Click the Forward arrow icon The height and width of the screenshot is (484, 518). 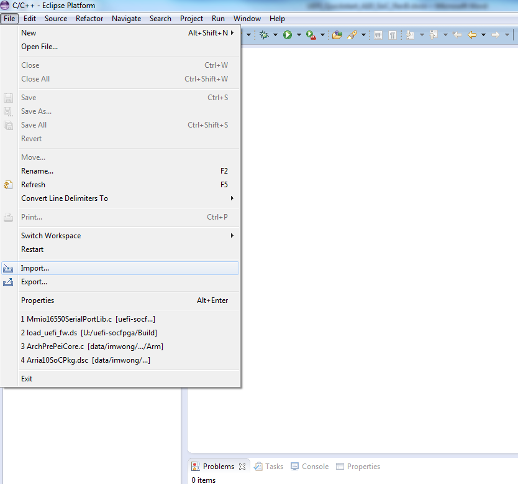(x=496, y=35)
